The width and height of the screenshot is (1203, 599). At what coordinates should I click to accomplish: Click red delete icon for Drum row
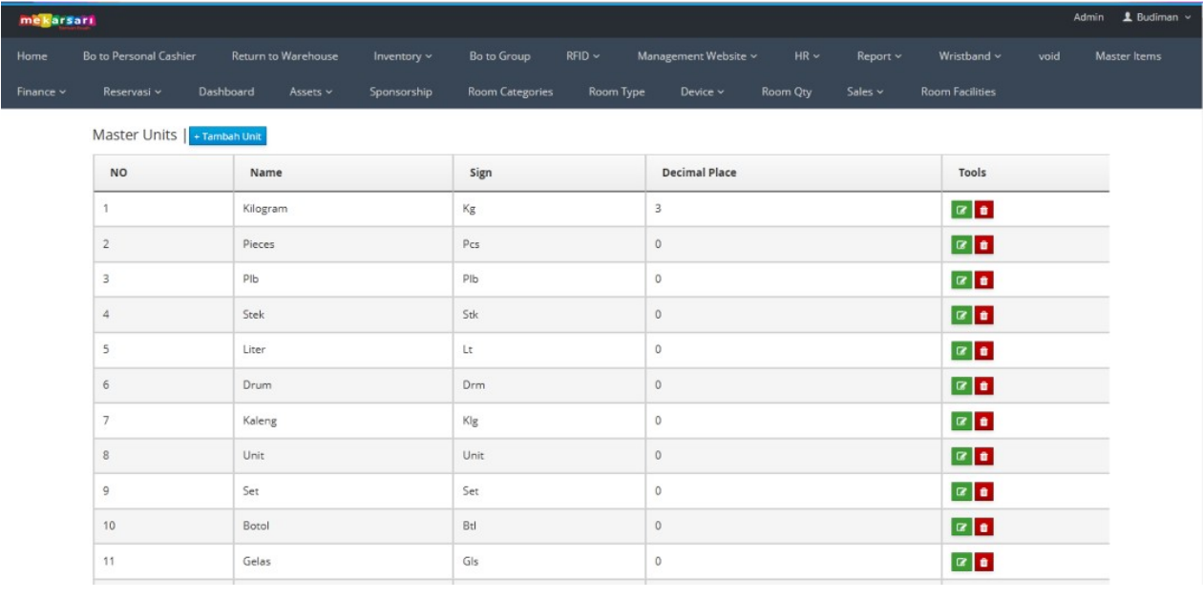984,386
